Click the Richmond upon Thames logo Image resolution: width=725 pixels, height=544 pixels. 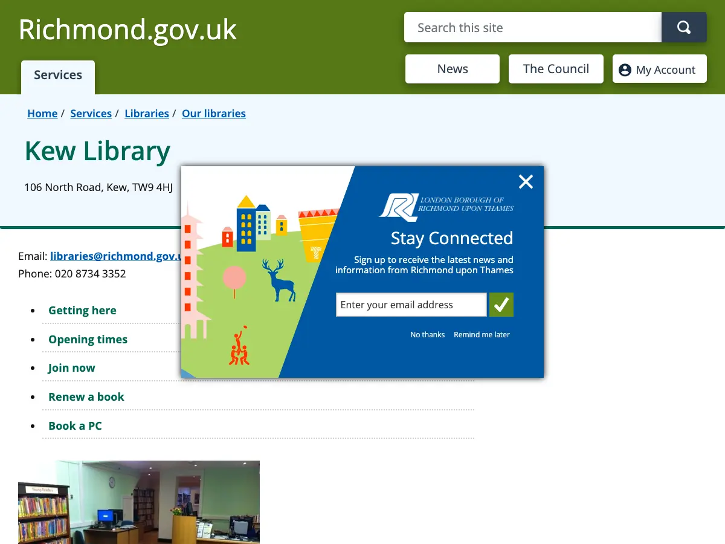pyautogui.click(x=446, y=207)
